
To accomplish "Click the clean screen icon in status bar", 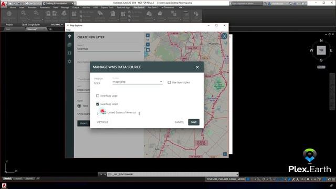I will click(329, 179).
